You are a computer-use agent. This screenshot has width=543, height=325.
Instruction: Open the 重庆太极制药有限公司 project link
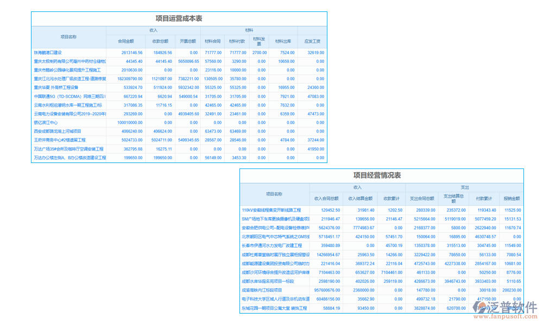tap(70, 61)
